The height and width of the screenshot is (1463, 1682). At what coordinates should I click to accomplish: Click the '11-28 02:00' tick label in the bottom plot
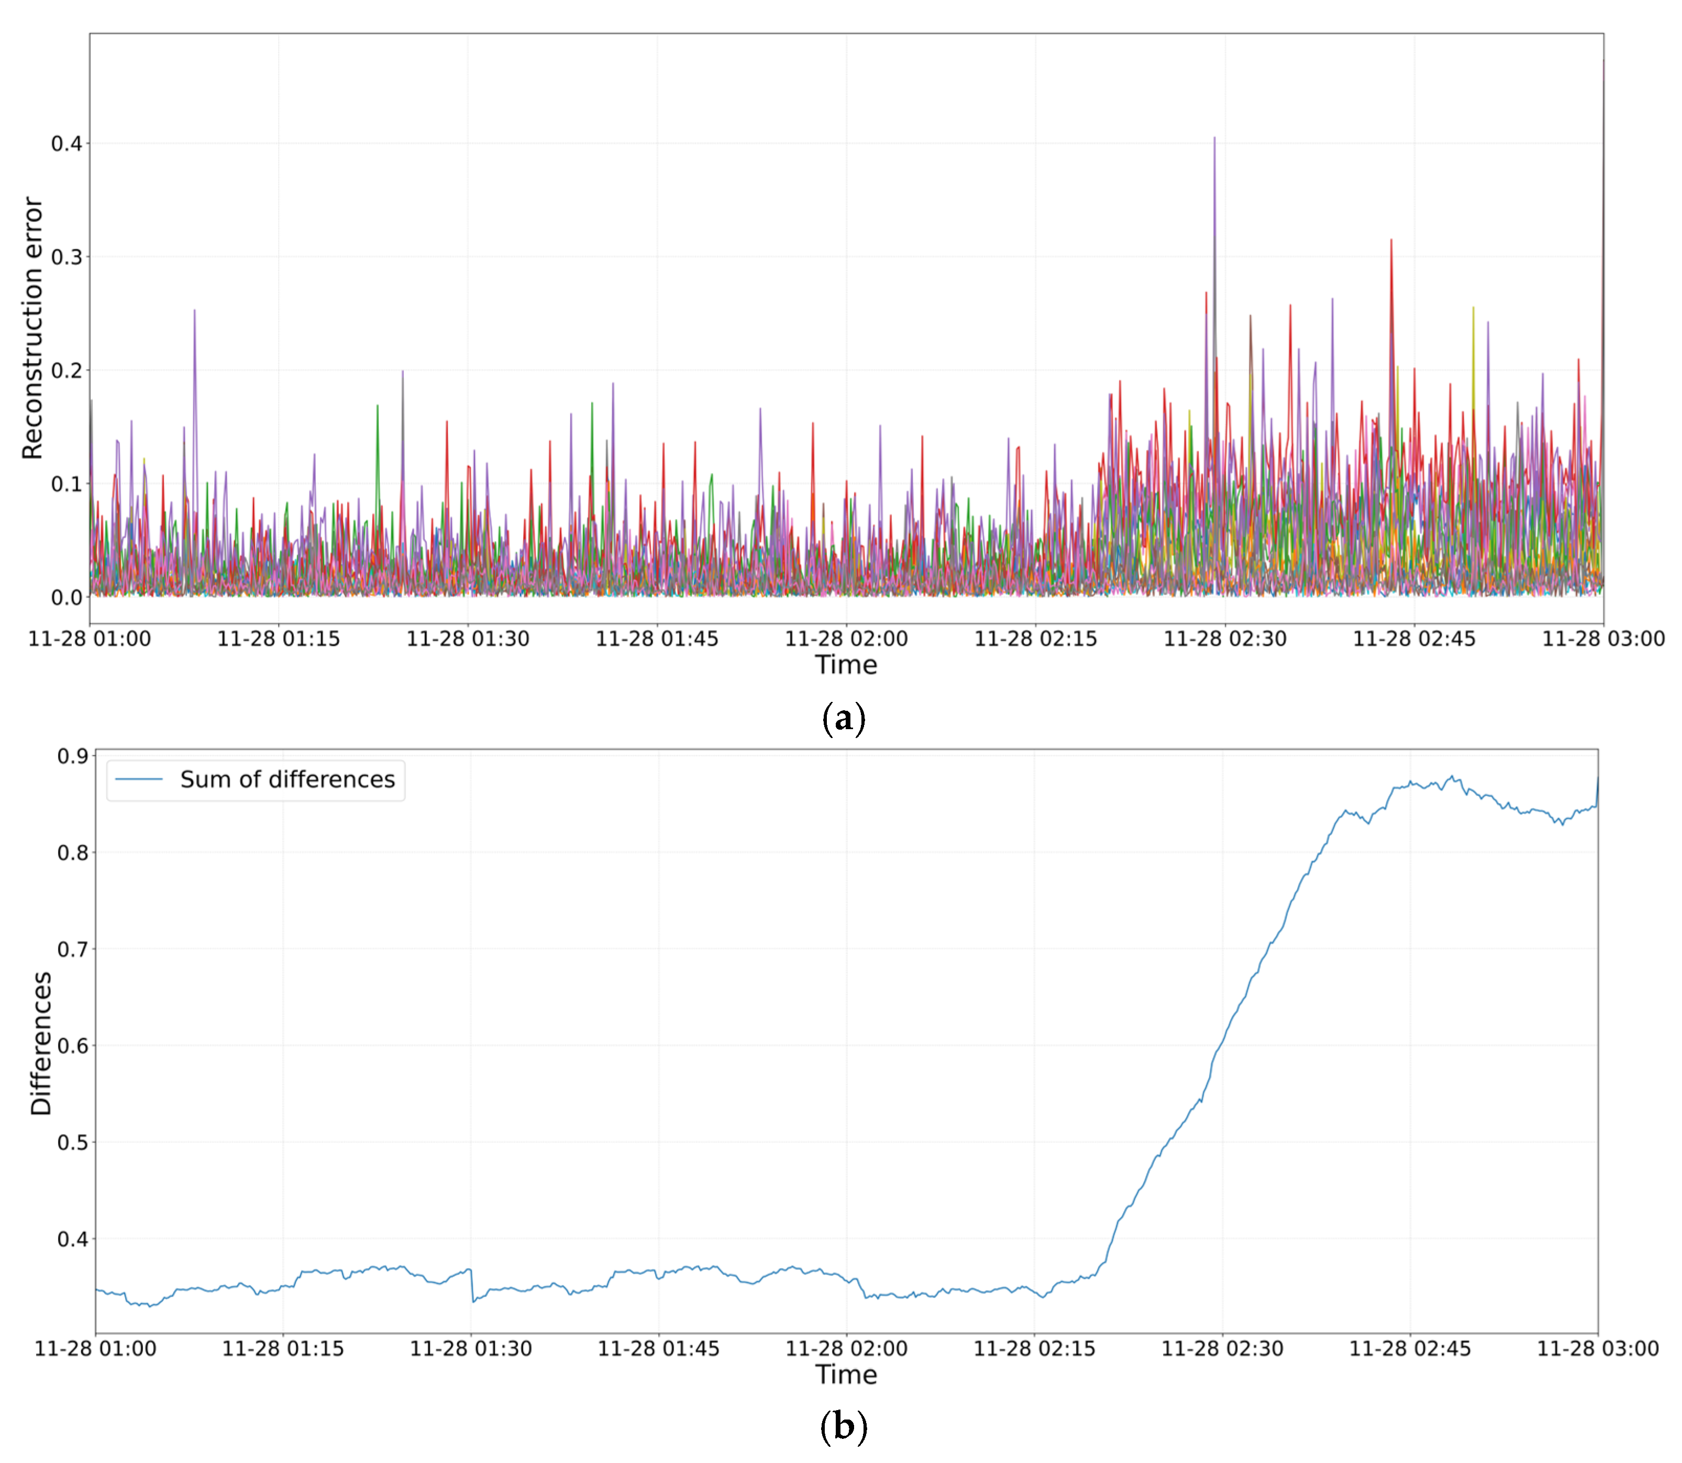click(846, 1348)
